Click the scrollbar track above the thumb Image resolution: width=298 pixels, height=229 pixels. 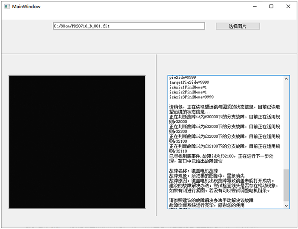point(286,123)
